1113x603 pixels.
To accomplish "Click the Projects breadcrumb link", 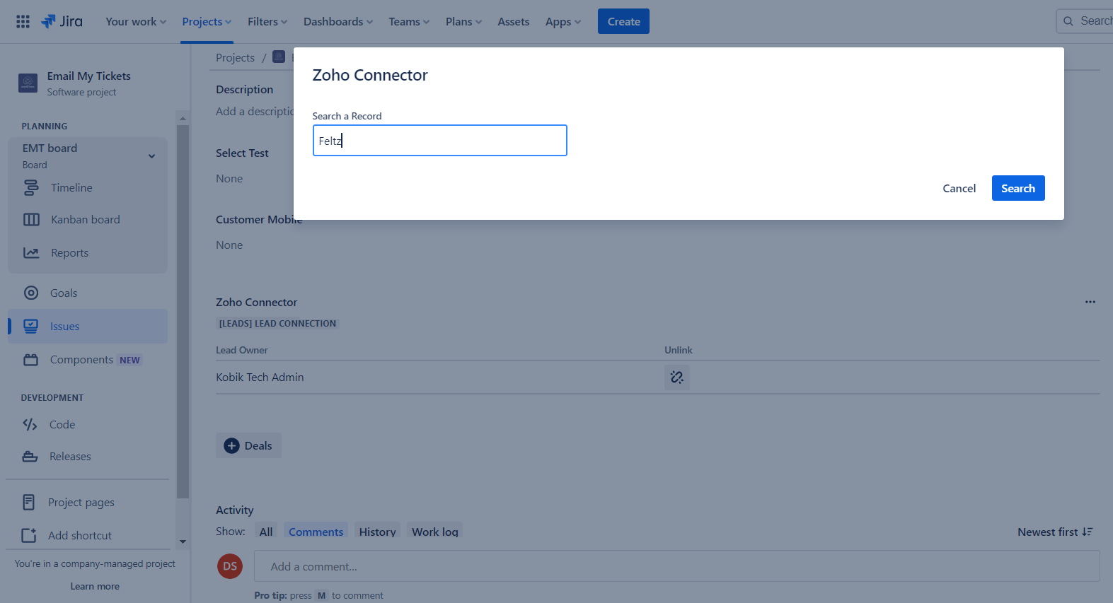I will point(235,57).
